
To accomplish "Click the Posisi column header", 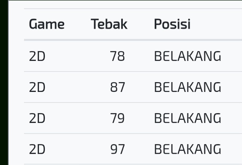I will coord(172,24).
